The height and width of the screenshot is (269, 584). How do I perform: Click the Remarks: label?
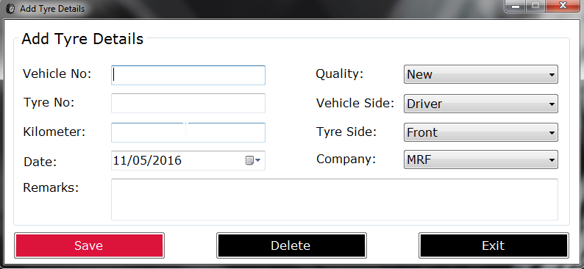click(x=51, y=187)
